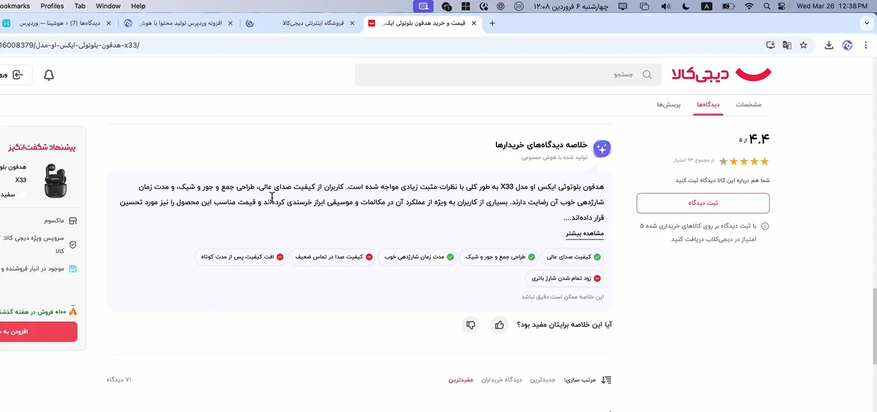Click the warehouse availability icon
The width and height of the screenshot is (877, 412).
[73, 269]
